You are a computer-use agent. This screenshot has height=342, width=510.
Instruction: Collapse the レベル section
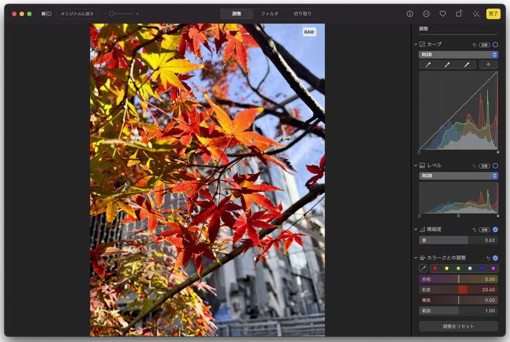click(416, 166)
